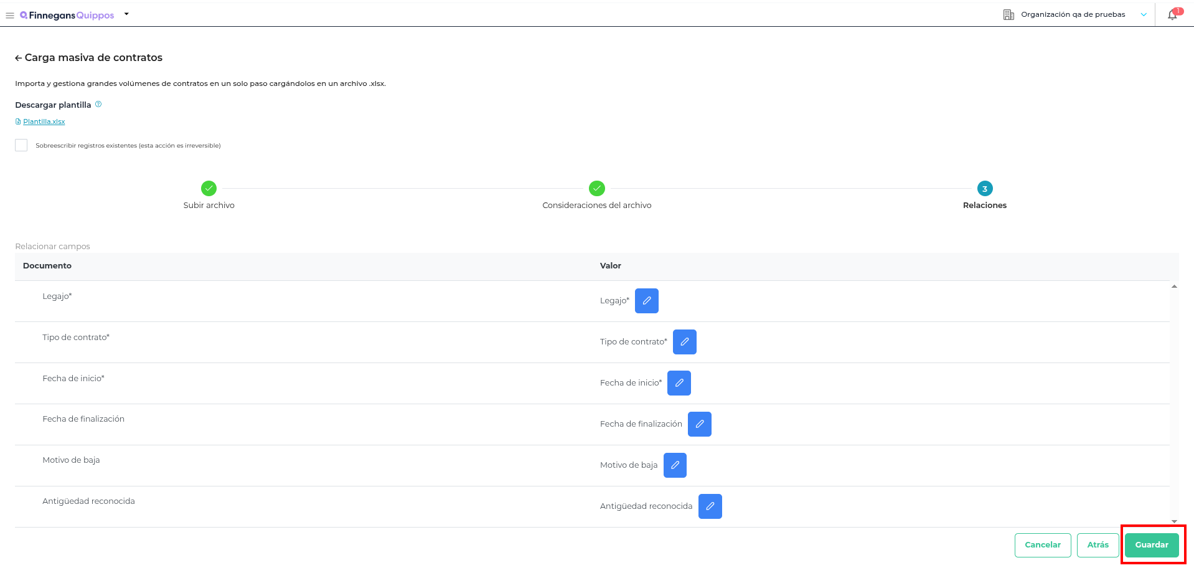Download the Plantilla.xlsx template
Image resolution: width=1194 pixels, height=583 pixels.
click(44, 121)
